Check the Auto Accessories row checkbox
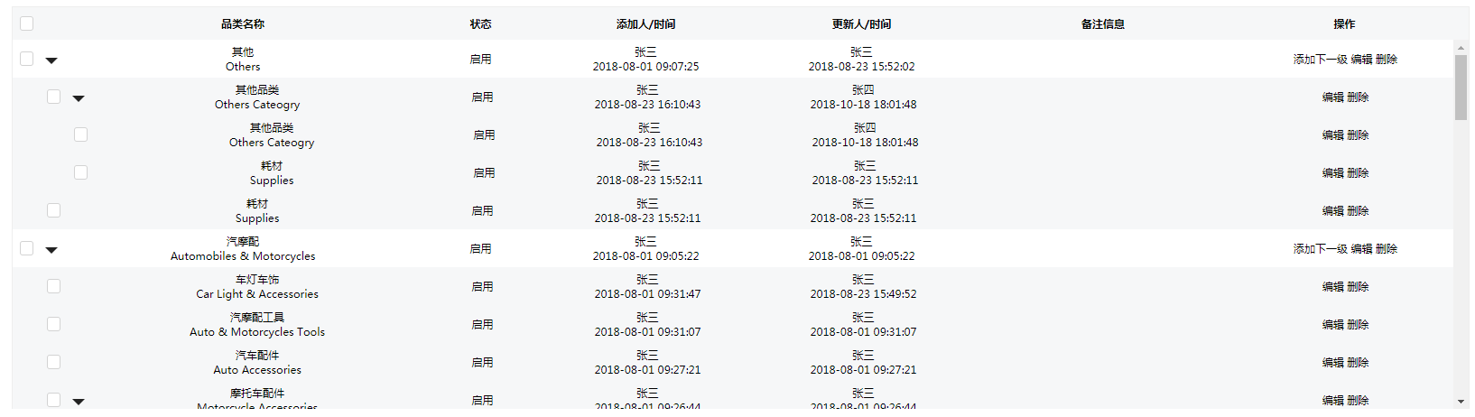 [x=53, y=362]
